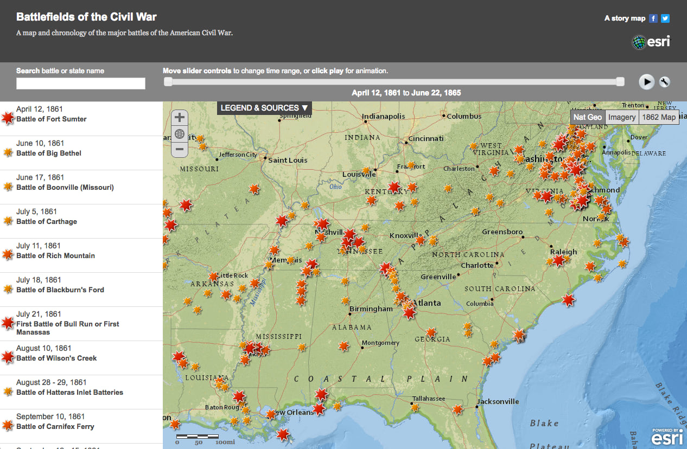Viewport: 687px width, 449px height.
Task: Click the middle of the time slider track
Action: point(395,81)
